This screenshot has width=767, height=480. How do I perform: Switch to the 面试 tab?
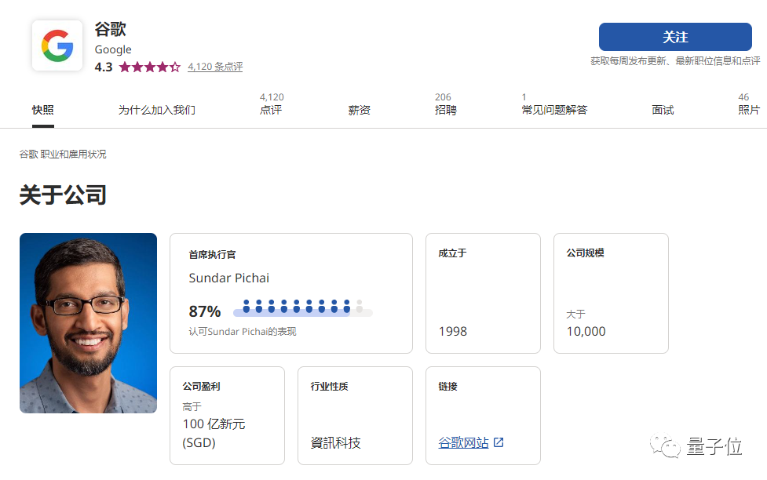(x=663, y=110)
